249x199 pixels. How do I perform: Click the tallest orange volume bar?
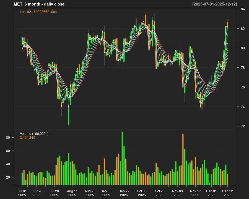tap(183, 159)
